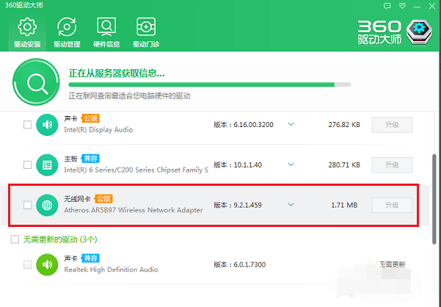Click the Intel(R) Display Audio name
Image resolution: width=441 pixels, height=307 pixels.
click(x=98, y=130)
